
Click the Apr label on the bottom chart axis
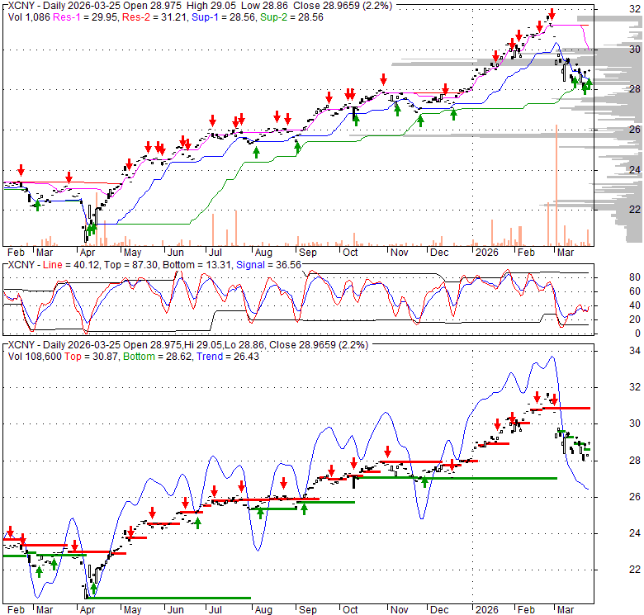pos(86,610)
